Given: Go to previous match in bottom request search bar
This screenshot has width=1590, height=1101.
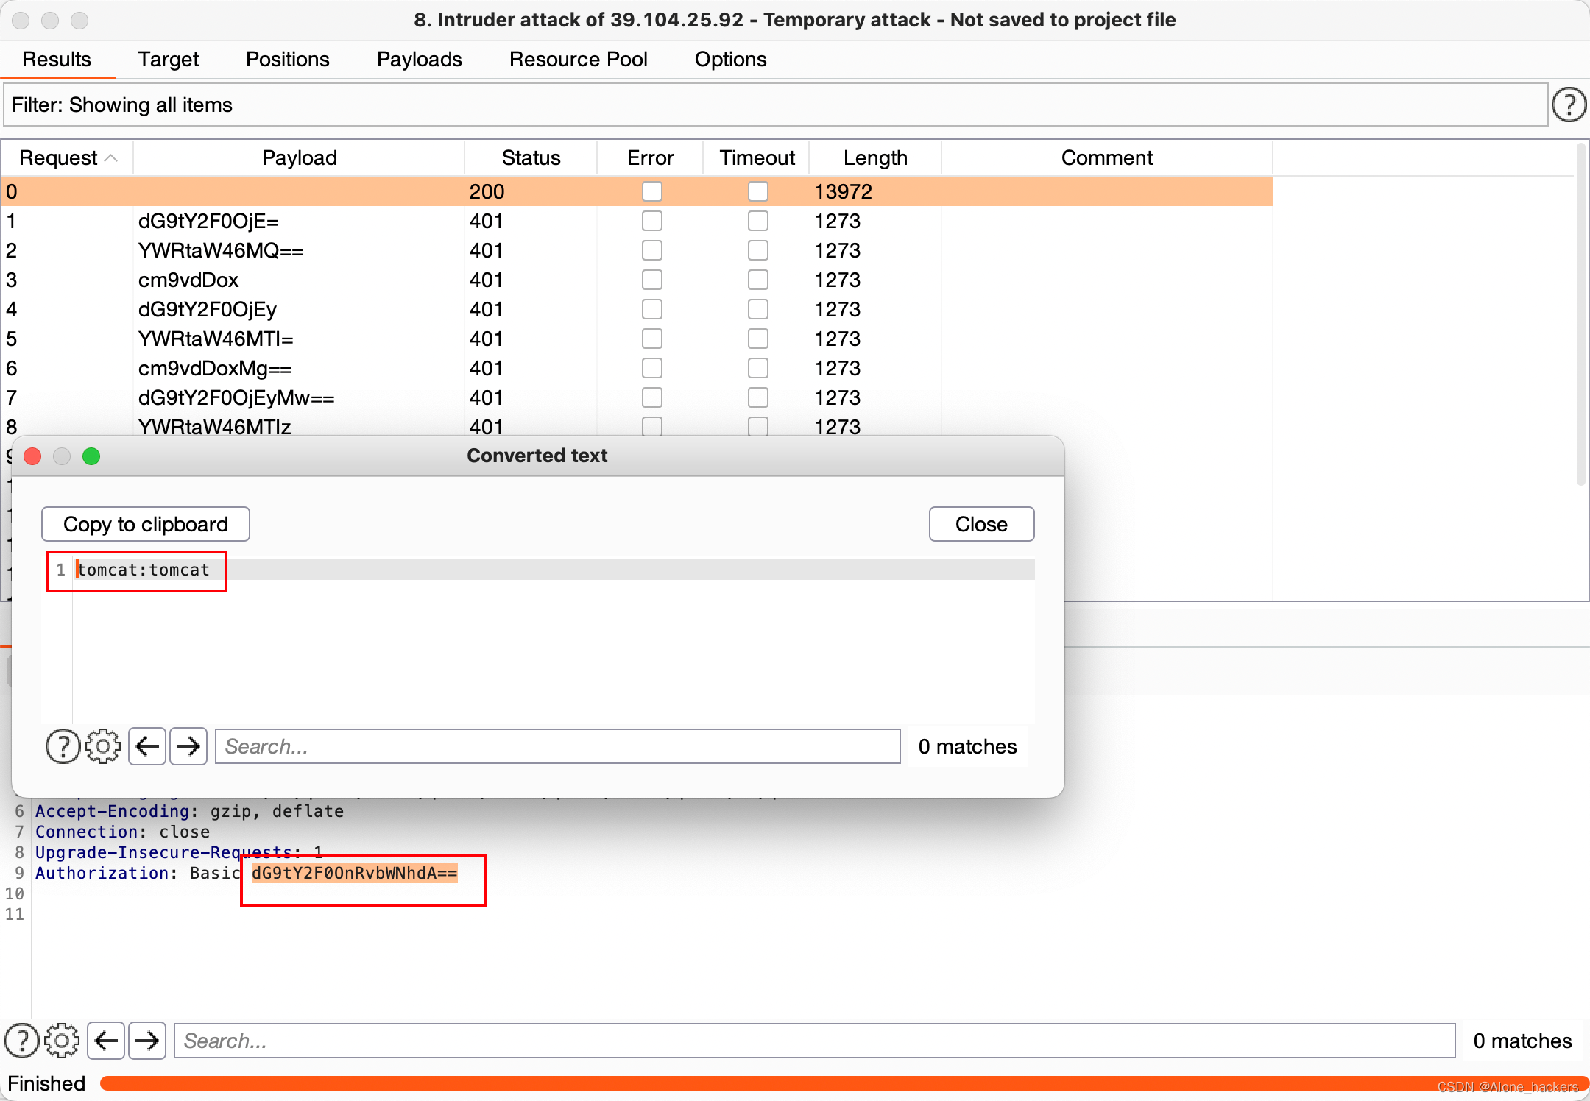Looking at the screenshot, I should [107, 1041].
